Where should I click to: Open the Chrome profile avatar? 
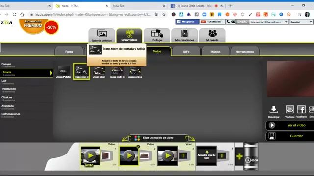coord(307,14)
